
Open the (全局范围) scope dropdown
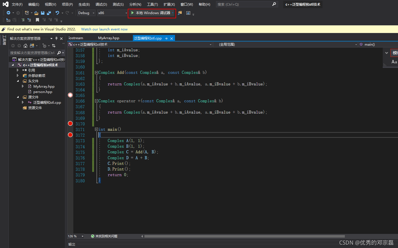click(286, 44)
